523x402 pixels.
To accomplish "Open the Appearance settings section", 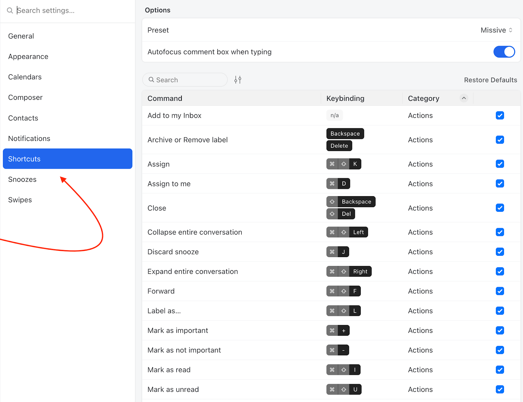I will click(28, 56).
